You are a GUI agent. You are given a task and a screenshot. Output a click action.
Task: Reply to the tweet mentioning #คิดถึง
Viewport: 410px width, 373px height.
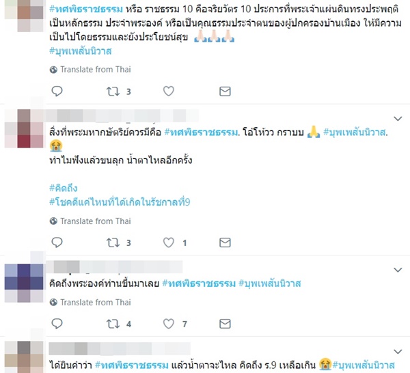pos(57,243)
